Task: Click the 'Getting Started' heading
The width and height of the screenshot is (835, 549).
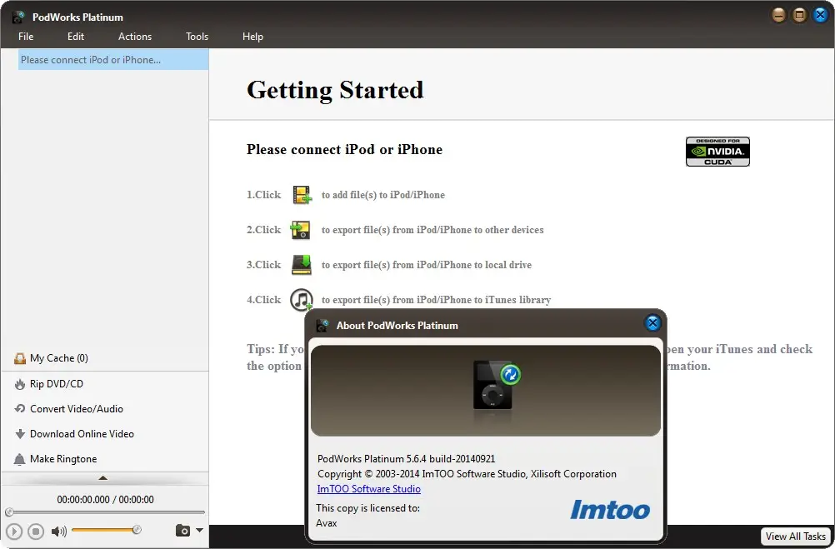Action: 335,90
